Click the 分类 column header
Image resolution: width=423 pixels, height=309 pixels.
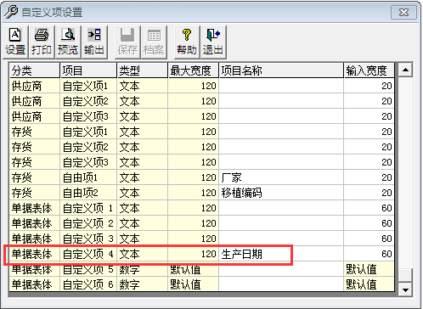(x=35, y=70)
